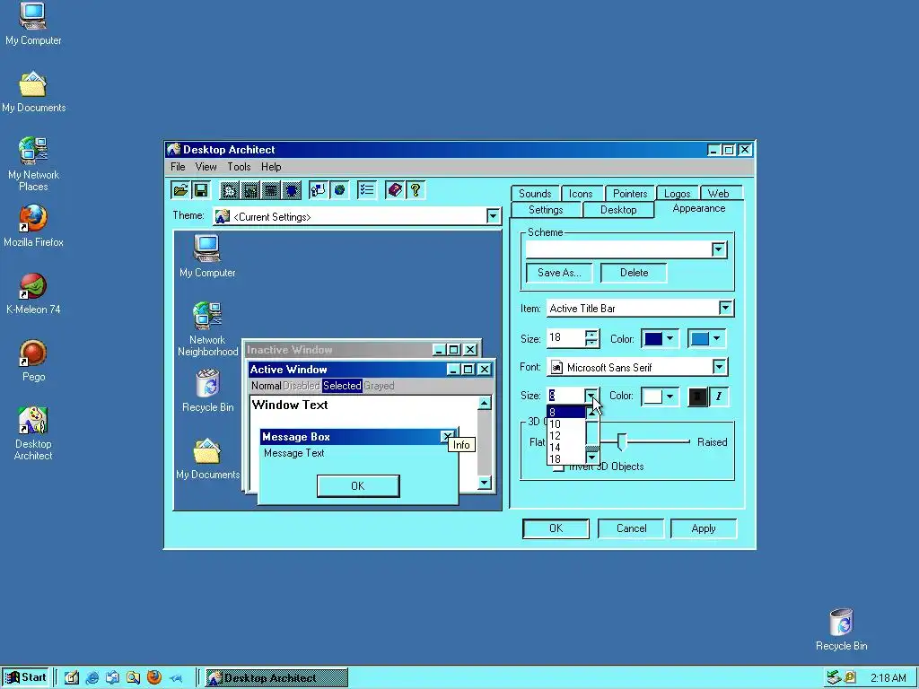The height and width of the screenshot is (689, 919).
Task: Open the Font dropdown showing Microsoft Sans Serif
Action: (719, 367)
